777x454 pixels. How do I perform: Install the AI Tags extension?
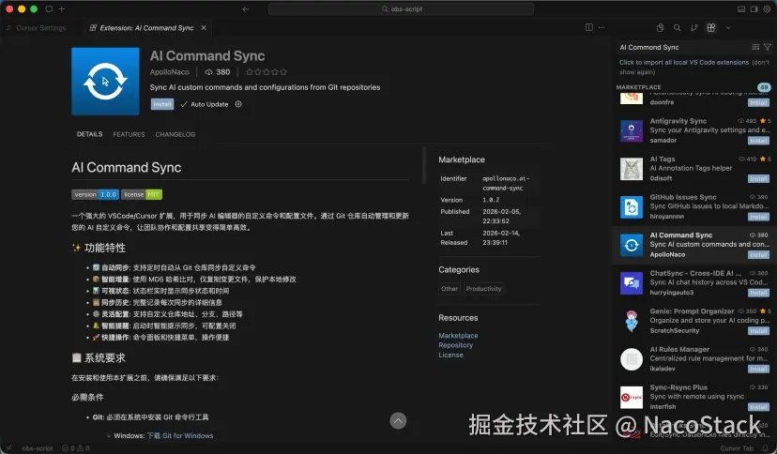click(758, 179)
